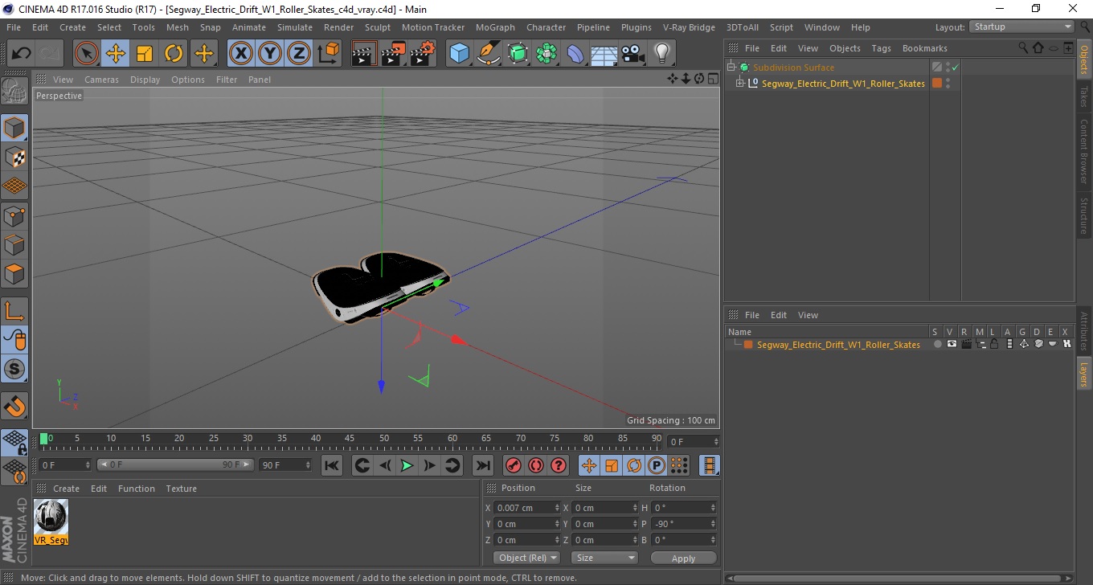Toggle X axis lock
Viewport: 1093px width, 585px height.
[x=240, y=54]
